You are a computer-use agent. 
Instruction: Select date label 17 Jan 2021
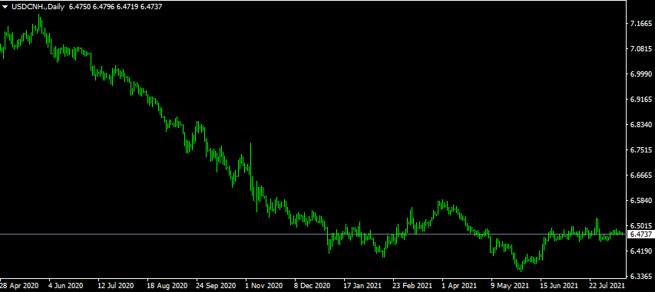click(363, 286)
